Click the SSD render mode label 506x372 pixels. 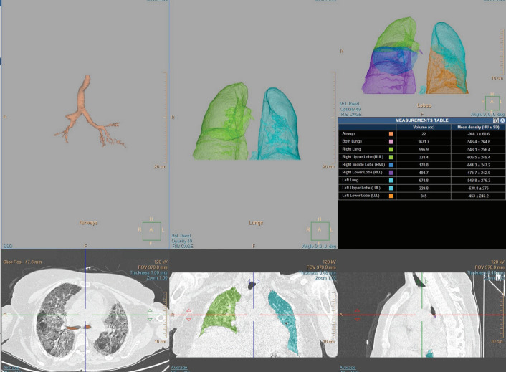6,245
